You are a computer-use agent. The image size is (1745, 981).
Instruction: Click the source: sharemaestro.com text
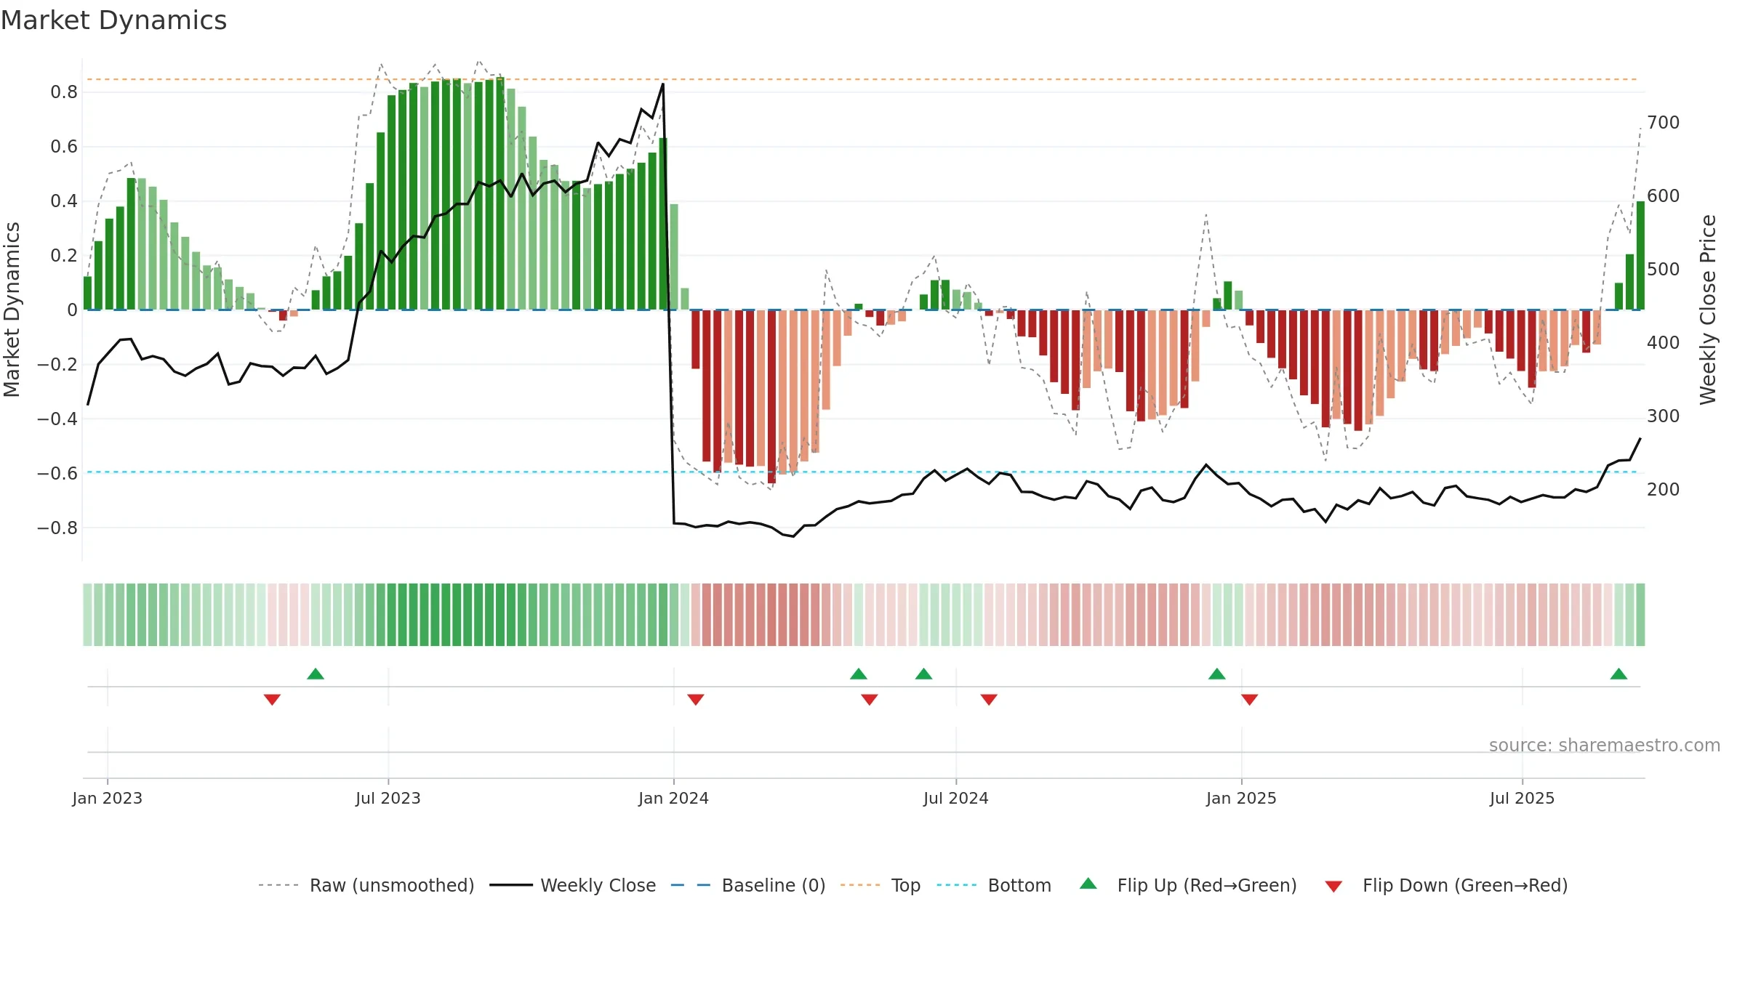[1605, 746]
